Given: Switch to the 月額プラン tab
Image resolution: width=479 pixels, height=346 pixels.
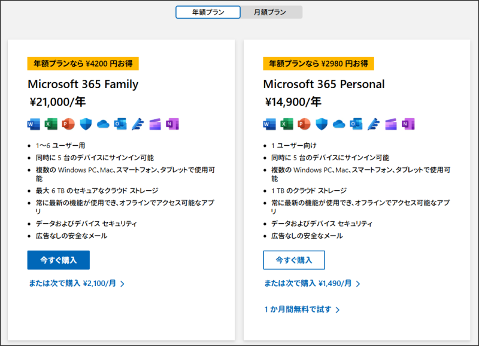Looking at the screenshot, I should coord(270,12).
